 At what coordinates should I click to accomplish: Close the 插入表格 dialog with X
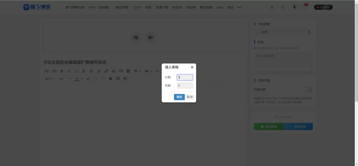pos(192,67)
